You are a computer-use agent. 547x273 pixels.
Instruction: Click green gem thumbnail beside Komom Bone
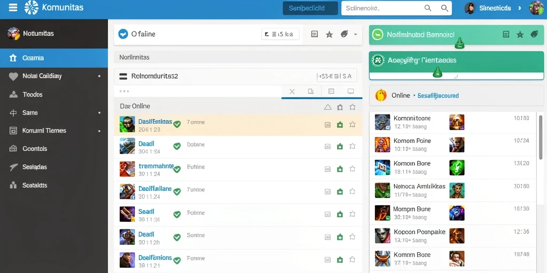[457, 167]
